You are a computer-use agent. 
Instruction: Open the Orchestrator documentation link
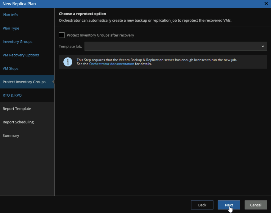click(x=111, y=64)
